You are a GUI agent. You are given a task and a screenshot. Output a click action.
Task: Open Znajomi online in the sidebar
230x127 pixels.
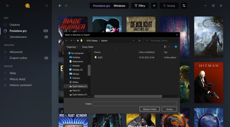[18, 58]
